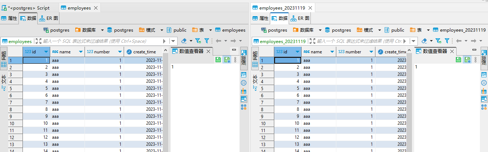The height and width of the screenshot is (152, 488).
Task: Click 数据库 breadcrumb in employees editor
Action: click(85, 30)
